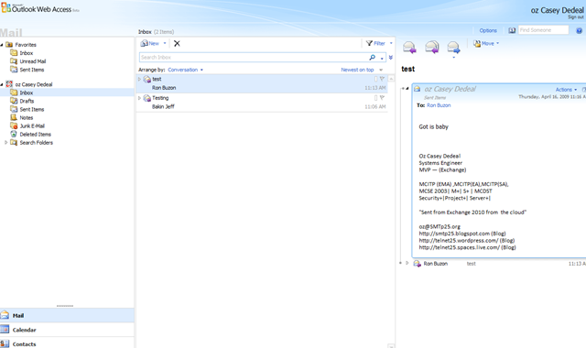Screen dimensions: 586x348
Task: Click the Find Someone field
Action: pos(543,30)
